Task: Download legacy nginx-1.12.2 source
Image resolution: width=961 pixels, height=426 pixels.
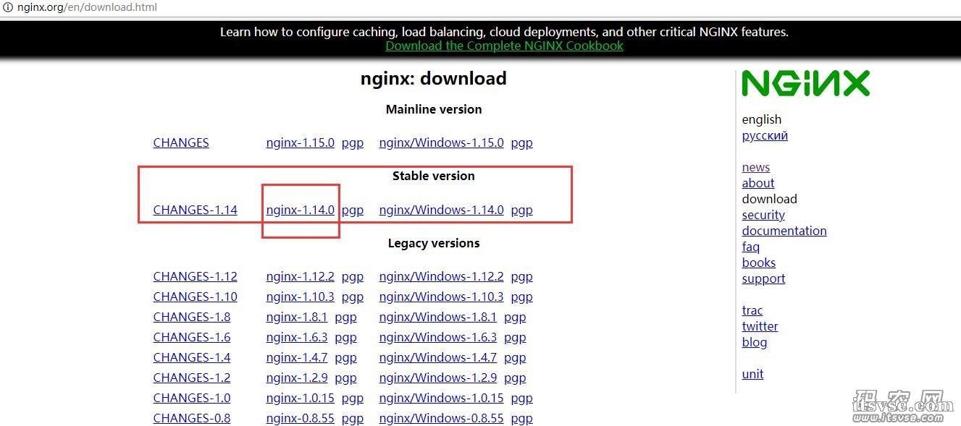Action: tap(300, 276)
